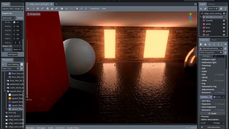Image resolution: width=229 pixels, height=129 pixels.
Task: Expand the Volumetric Fog section
Action: click(x=209, y=86)
